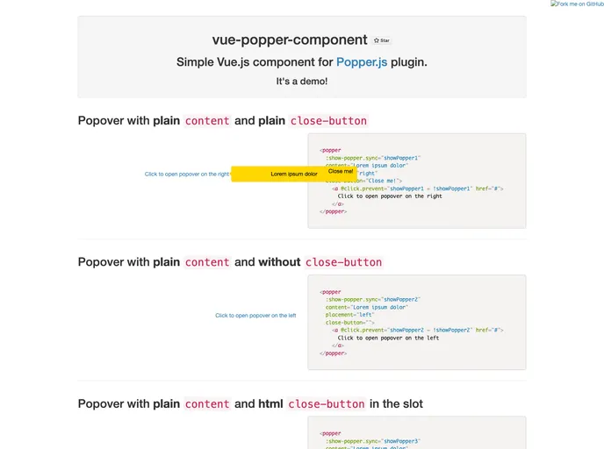The height and width of the screenshot is (449, 604).
Task: Click "close-button" tag in the slot heading
Action: [x=327, y=404]
